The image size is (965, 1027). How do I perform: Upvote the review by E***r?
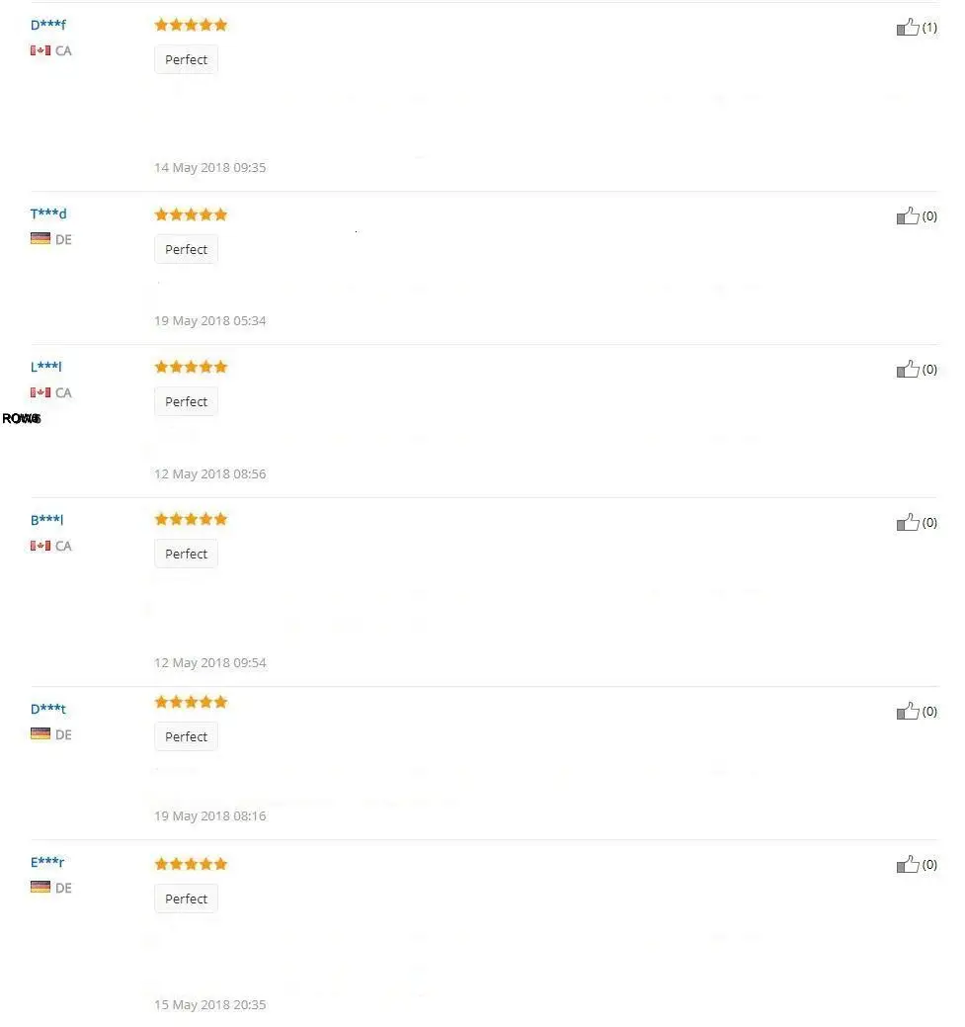tap(908, 865)
